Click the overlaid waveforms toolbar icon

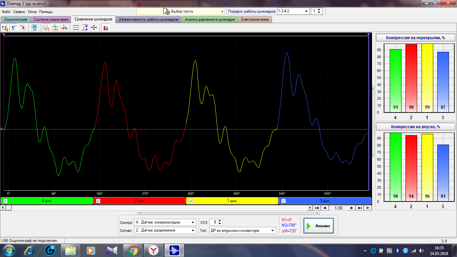click(64, 28)
